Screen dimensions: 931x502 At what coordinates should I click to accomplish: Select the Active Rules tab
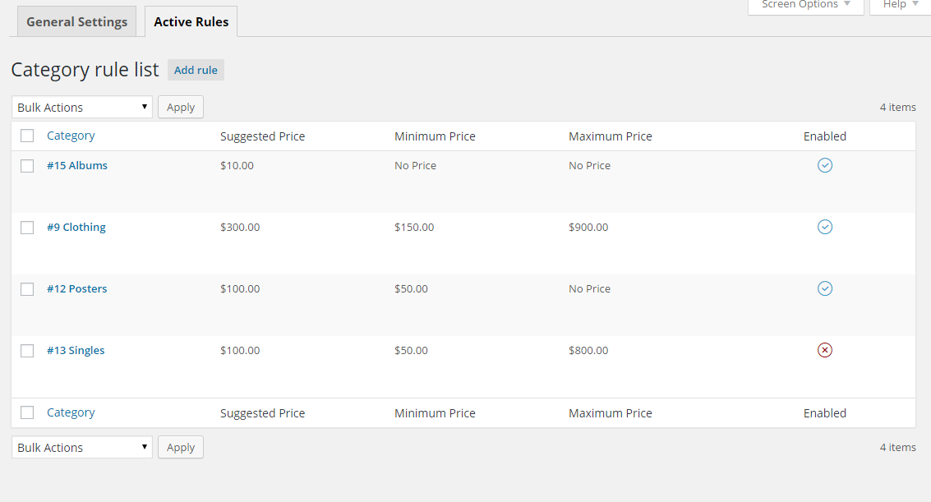pos(191,22)
